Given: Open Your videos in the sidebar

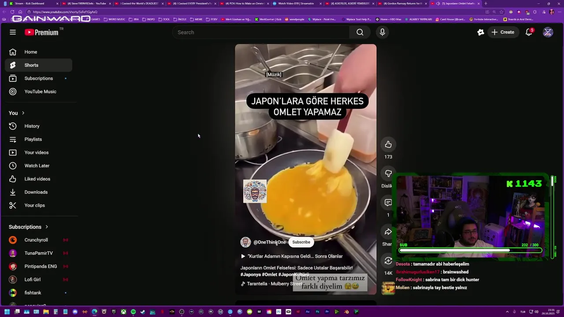Looking at the screenshot, I should click(39, 152).
